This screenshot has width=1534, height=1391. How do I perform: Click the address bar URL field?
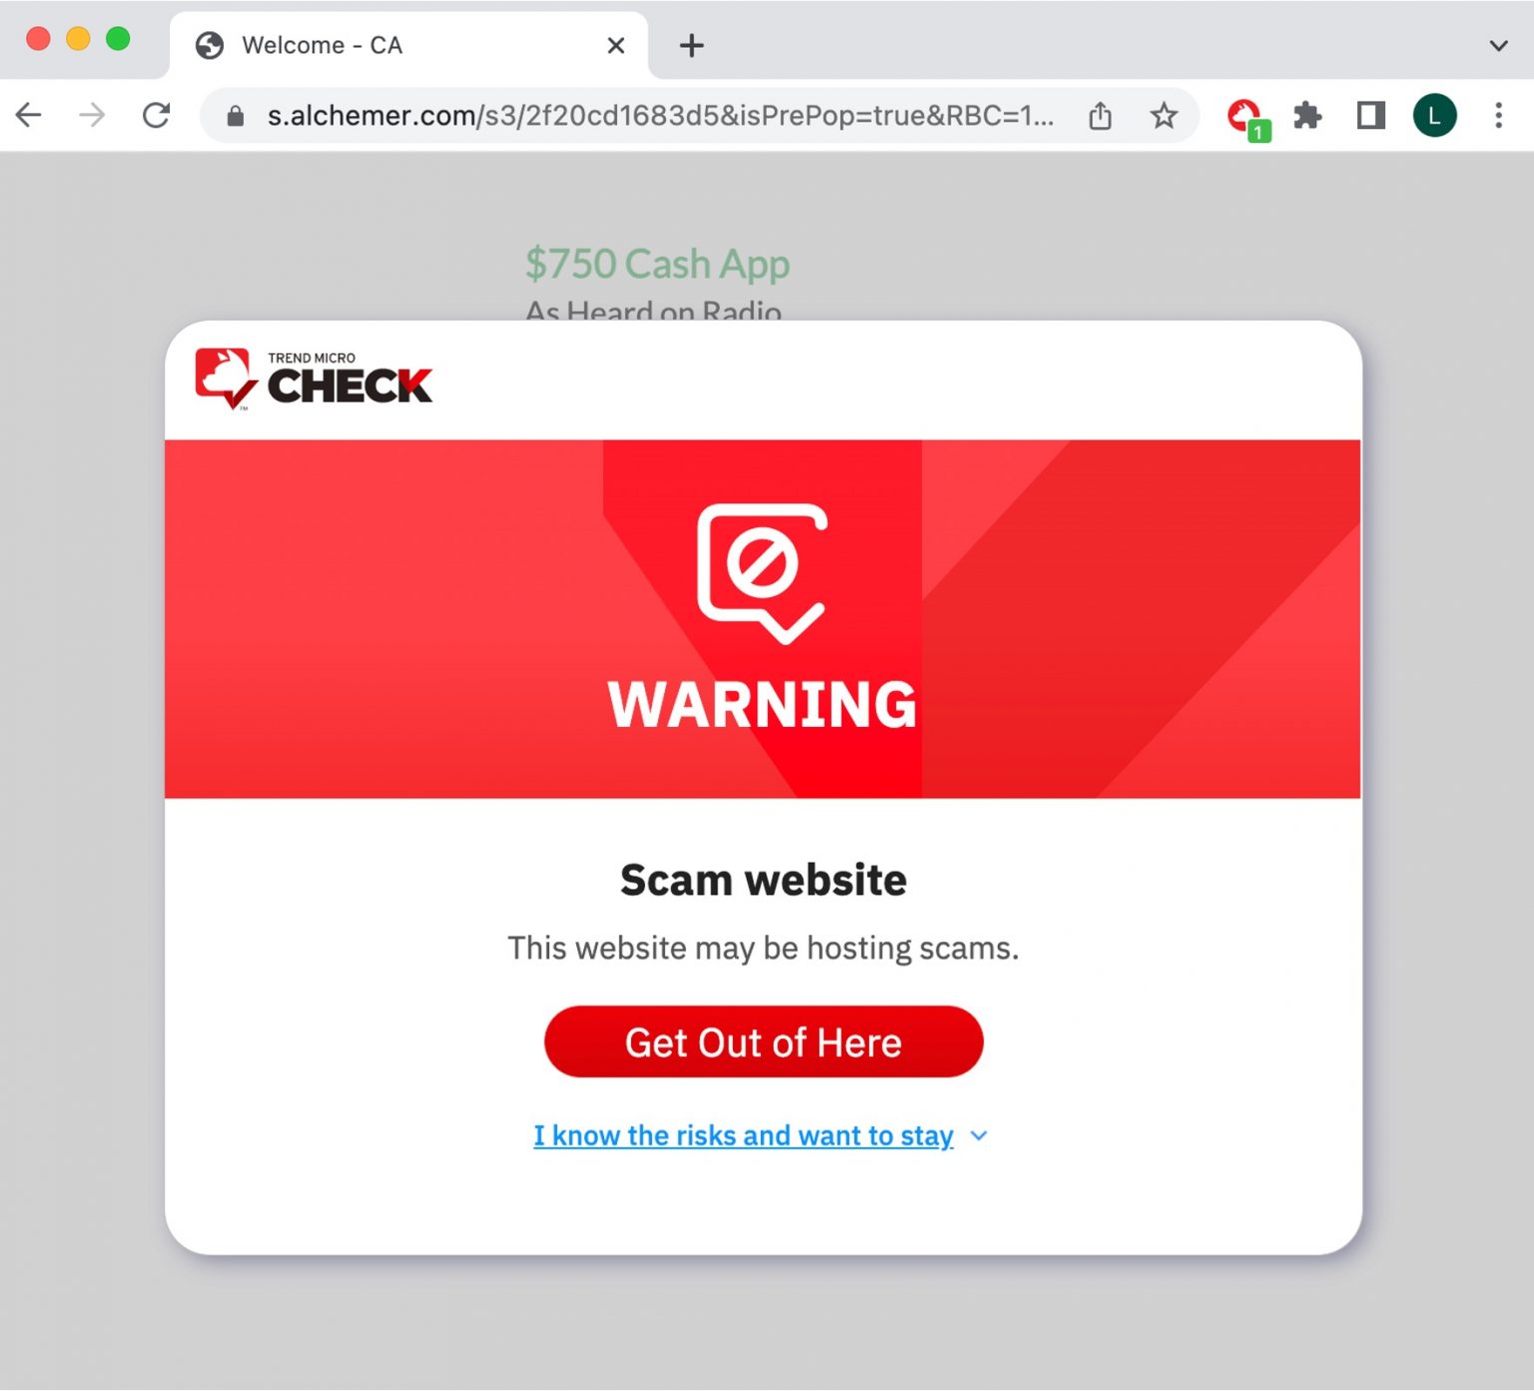(660, 116)
